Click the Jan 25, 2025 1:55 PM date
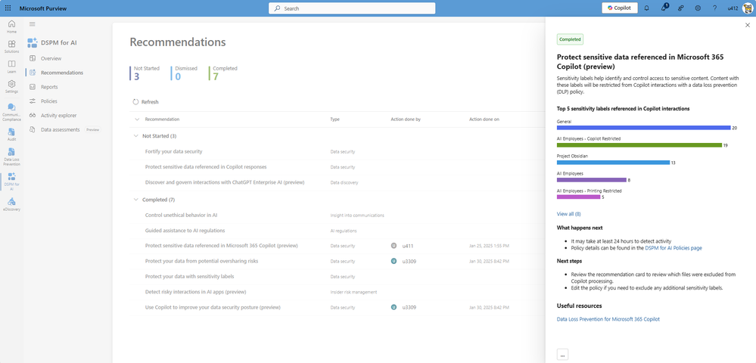This screenshot has width=756, height=363. [489, 246]
